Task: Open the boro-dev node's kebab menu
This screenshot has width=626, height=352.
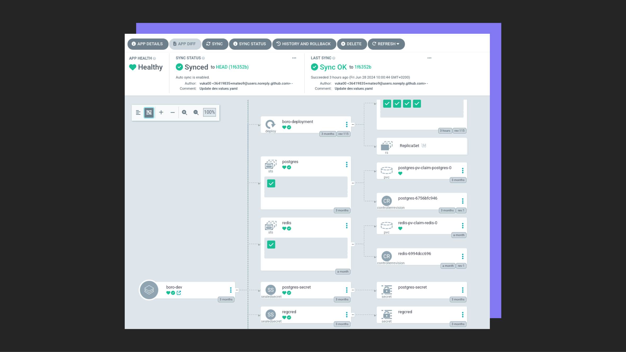Action: tap(231, 290)
